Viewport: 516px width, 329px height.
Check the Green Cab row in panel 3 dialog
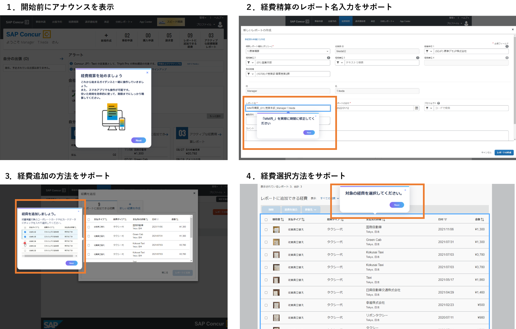(x=89, y=236)
